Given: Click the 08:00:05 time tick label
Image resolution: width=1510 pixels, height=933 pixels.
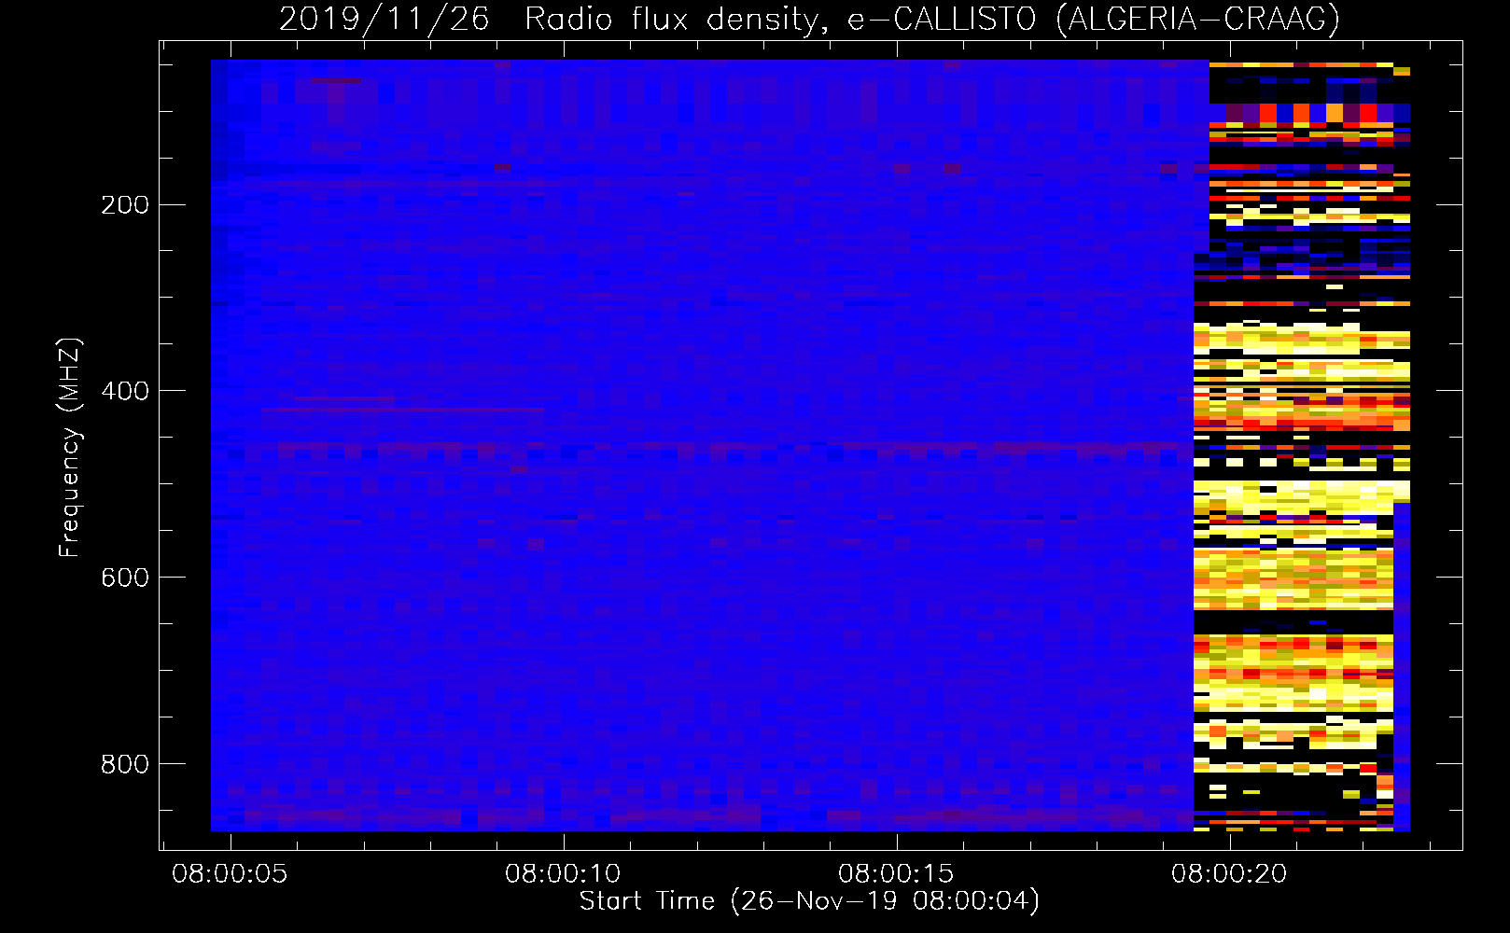Looking at the screenshot, I should (x=230, y=874).
